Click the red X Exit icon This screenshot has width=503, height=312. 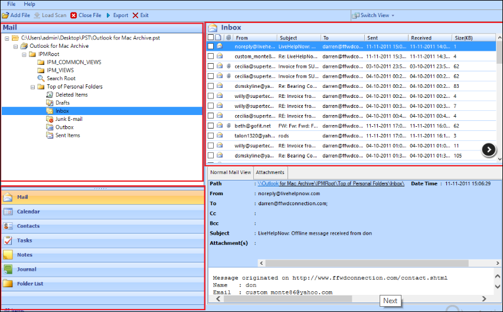(135, 15)
